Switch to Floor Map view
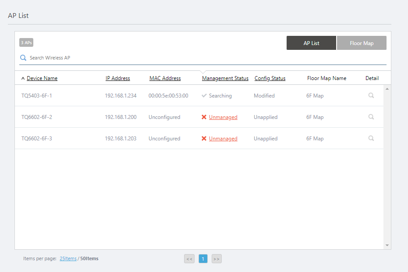The image size is (408, 272). [362, 43]
